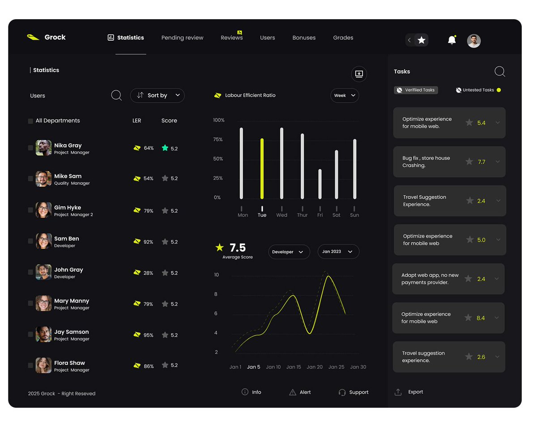This screenshot has height=423, width=537.
Task: Open the Travel Suggestion Experience 2.4 card
Action: pos(450,201)
